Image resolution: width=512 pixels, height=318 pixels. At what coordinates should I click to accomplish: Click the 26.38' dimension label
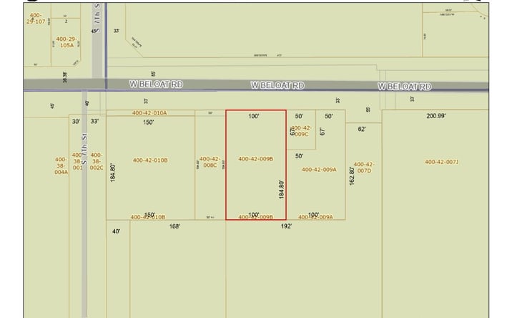[x=64, y=77]
